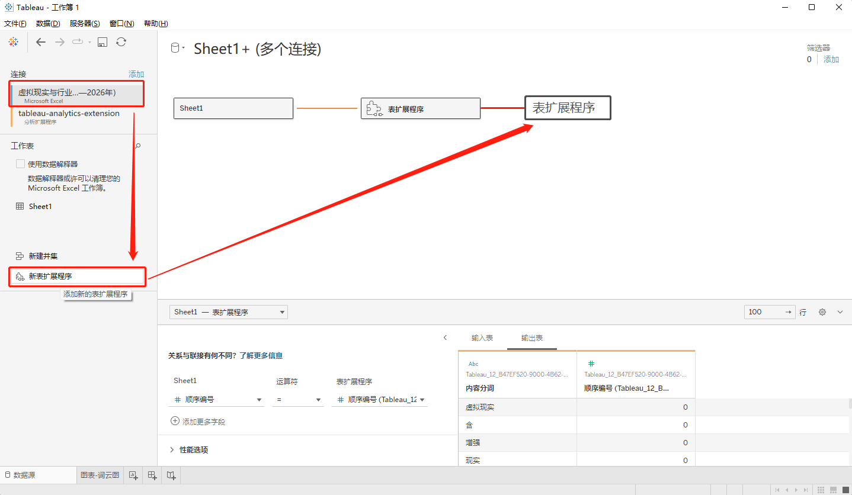Switch to the 输入表 tab
The image size is (852, 495).
[482, 338]
